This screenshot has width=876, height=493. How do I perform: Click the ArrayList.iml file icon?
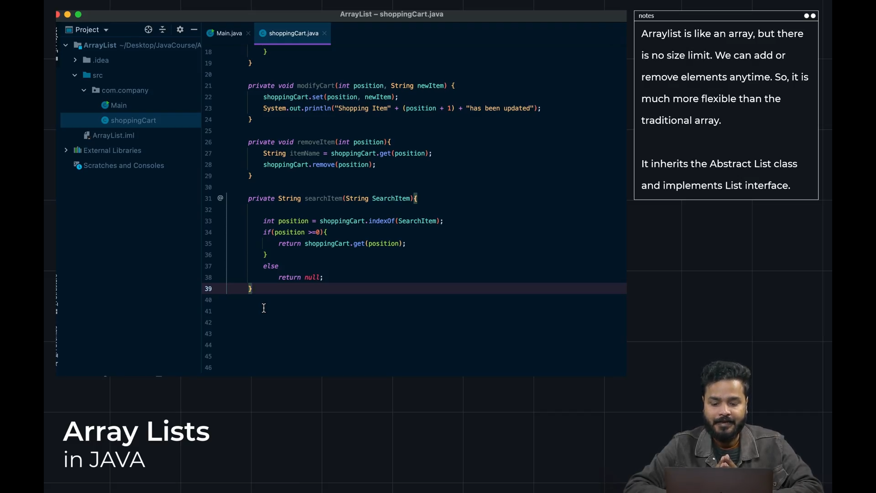[87, 136]
